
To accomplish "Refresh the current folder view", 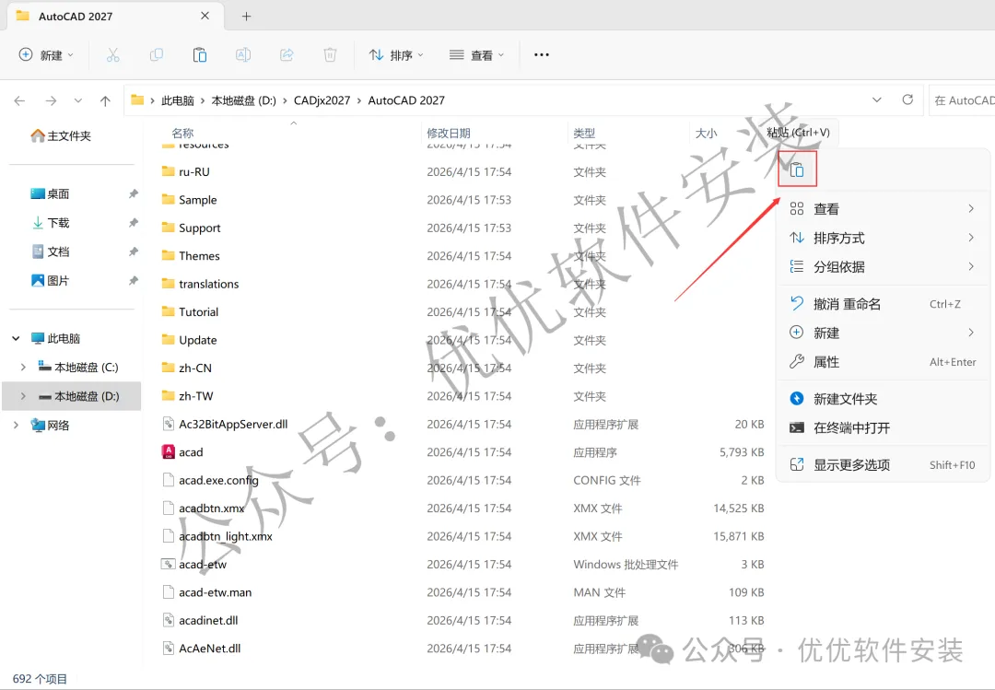I will pyautogui.click(x=908, y=99).
